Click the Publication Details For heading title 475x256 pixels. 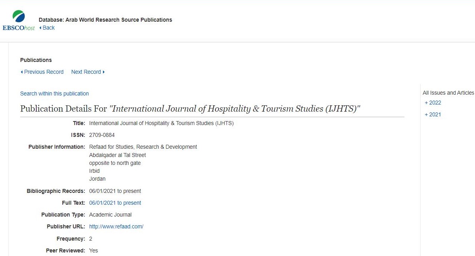click(x=191, y=109)
